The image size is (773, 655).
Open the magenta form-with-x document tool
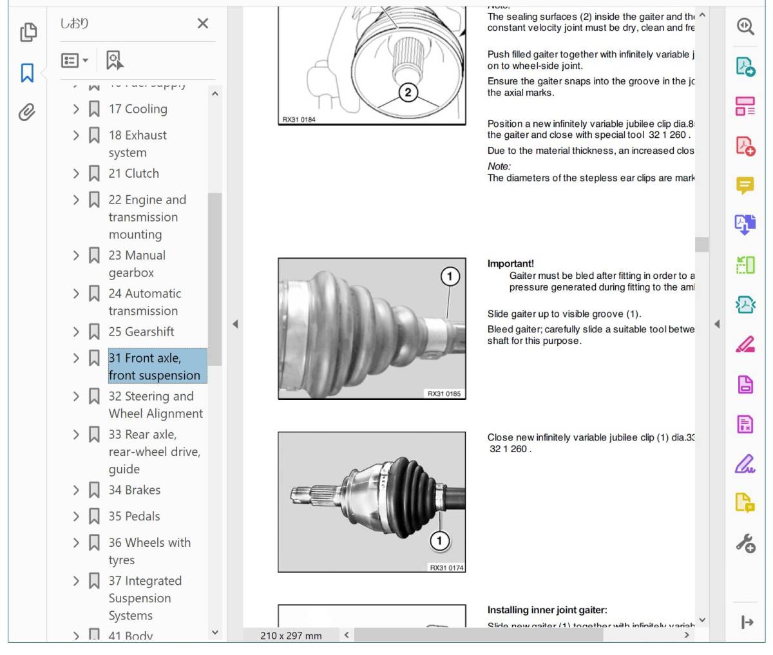(745, 424)
